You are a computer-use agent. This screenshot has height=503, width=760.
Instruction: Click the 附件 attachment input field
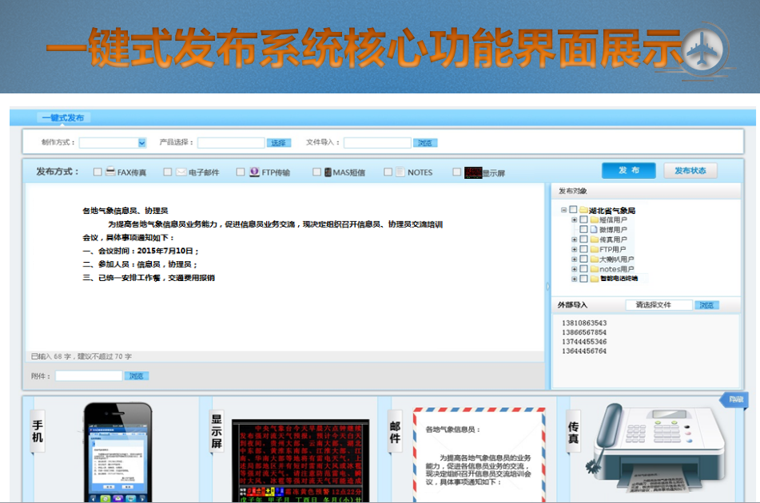coord(89,375)
